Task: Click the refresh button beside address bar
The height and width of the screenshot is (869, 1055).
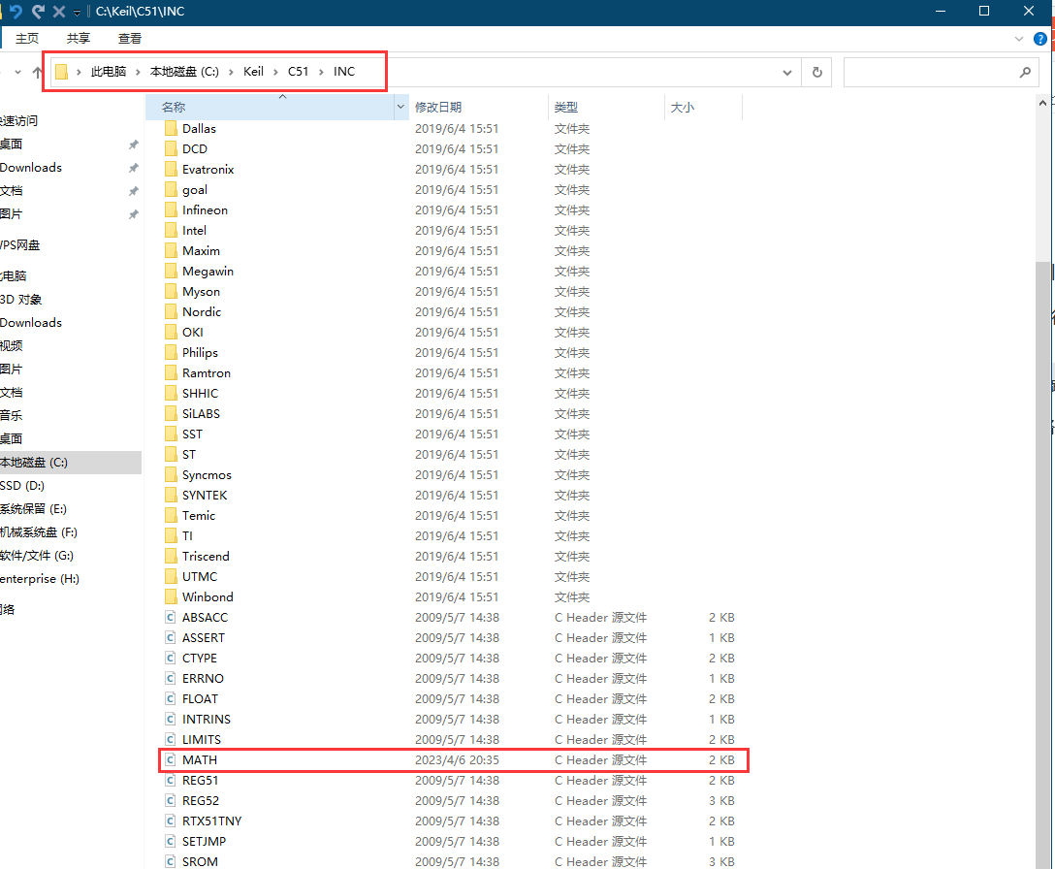Action: coord(816,72)
